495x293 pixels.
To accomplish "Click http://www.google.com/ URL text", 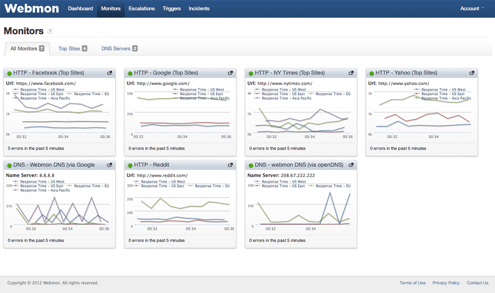I will click(x=163, y=83).
